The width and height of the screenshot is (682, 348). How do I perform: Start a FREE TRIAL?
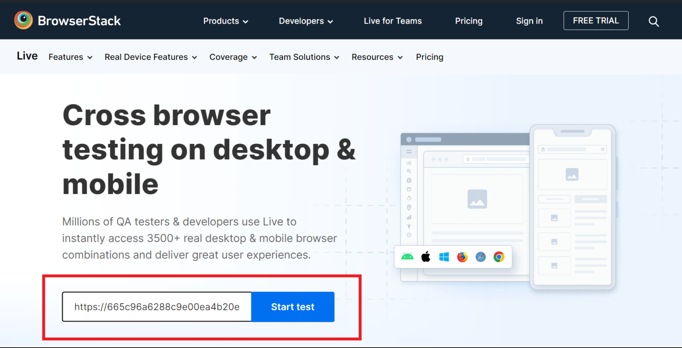coord(595,20)
